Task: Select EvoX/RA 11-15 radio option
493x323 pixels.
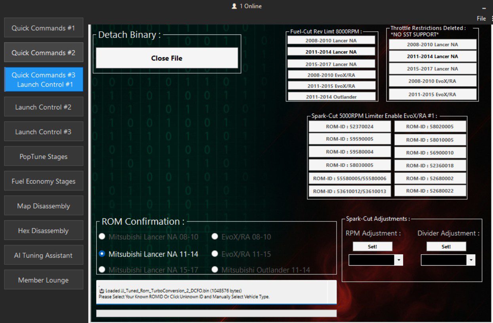Action: pyautogui.click(x=215, y=254)
